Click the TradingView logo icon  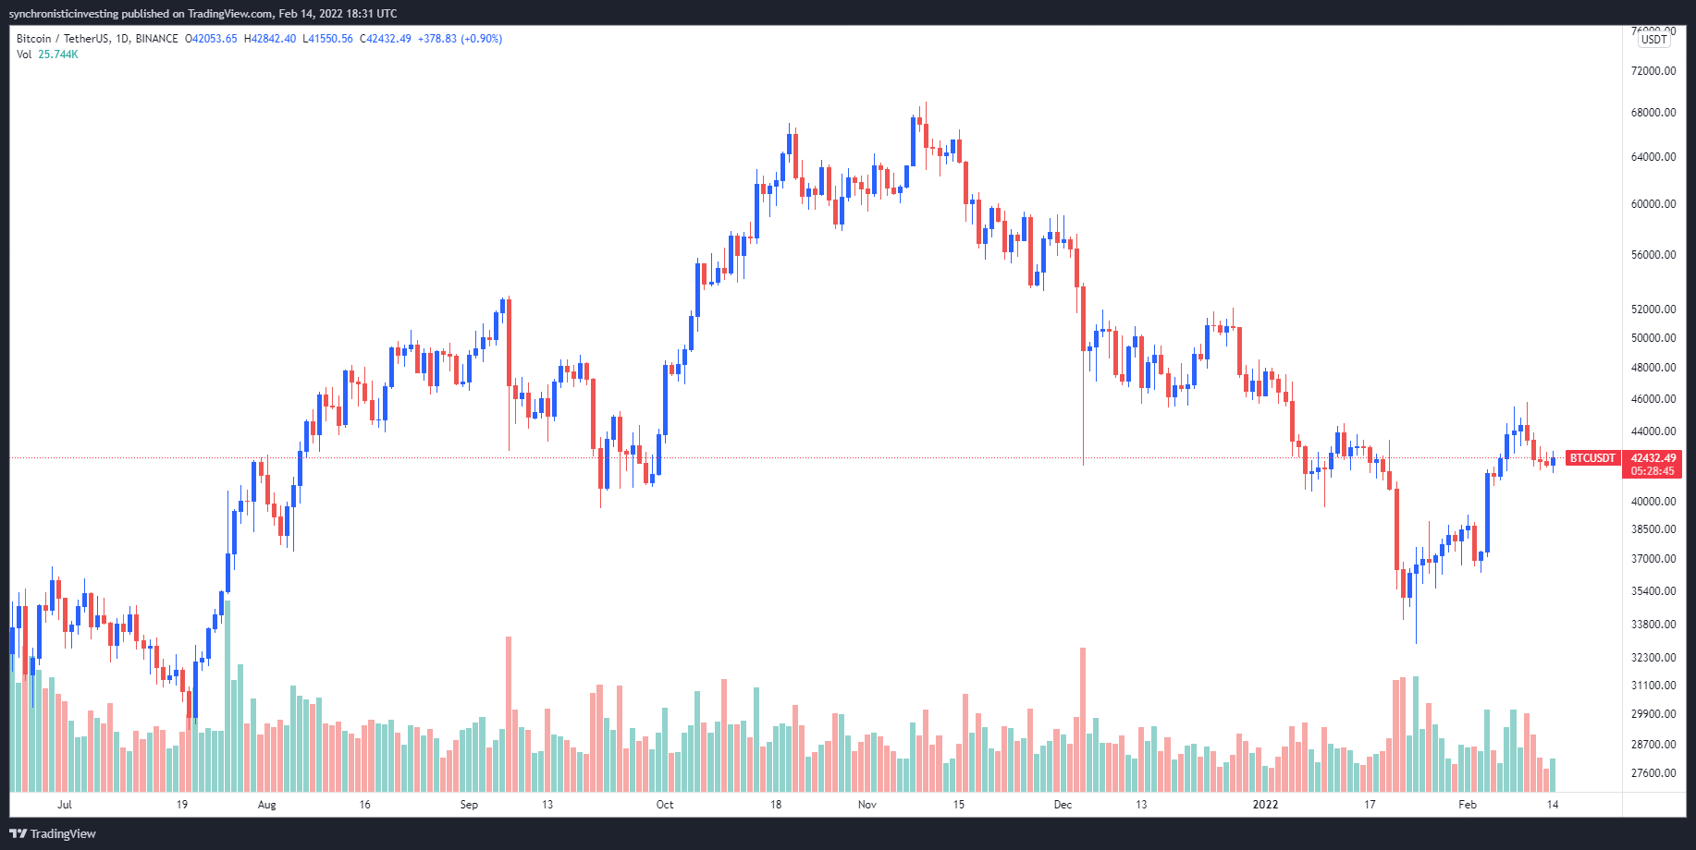click(18, 833)
